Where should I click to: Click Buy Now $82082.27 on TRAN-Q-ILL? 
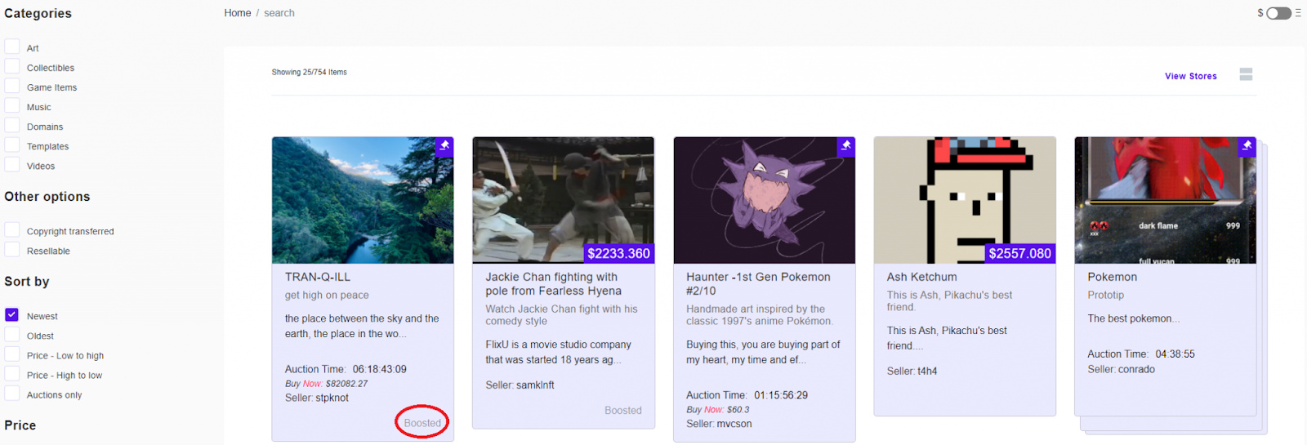click(326, 383)
